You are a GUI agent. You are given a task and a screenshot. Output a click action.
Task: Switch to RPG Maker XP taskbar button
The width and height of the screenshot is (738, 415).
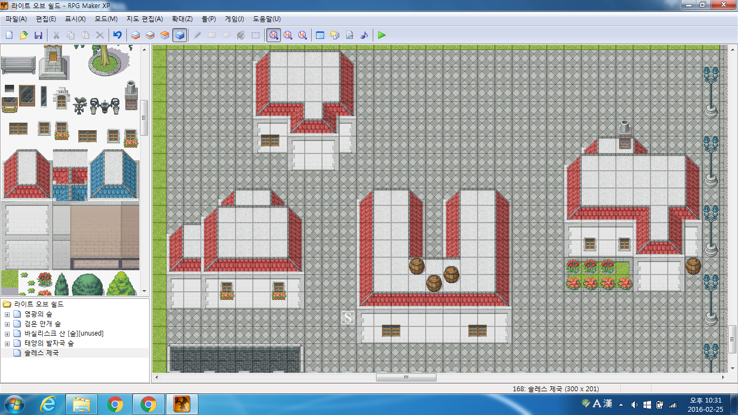pos(183,404)
